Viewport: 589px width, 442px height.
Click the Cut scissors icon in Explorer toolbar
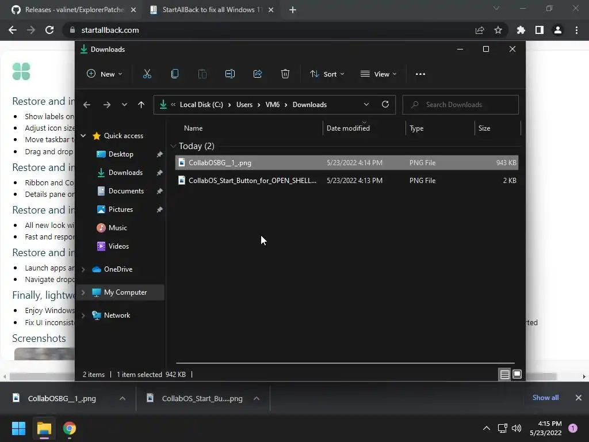(x=147, y=74)
